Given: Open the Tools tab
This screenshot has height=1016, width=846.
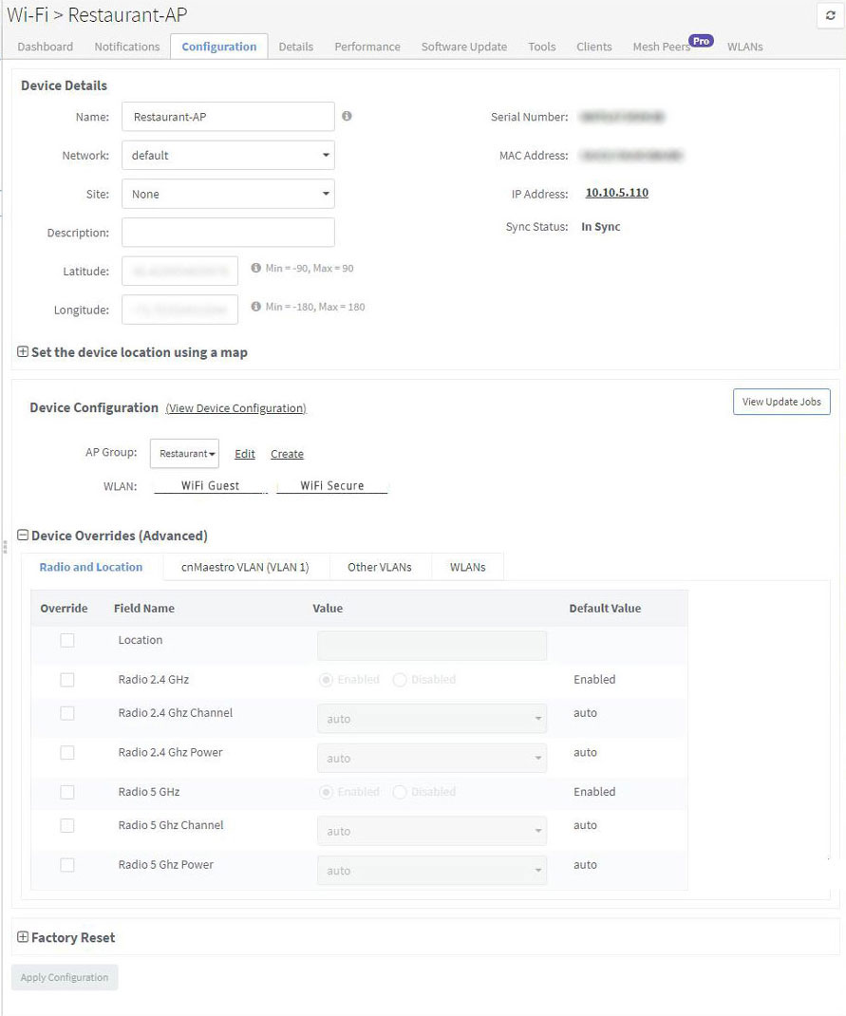Looking at the screenshot, I should click(541, 47).
